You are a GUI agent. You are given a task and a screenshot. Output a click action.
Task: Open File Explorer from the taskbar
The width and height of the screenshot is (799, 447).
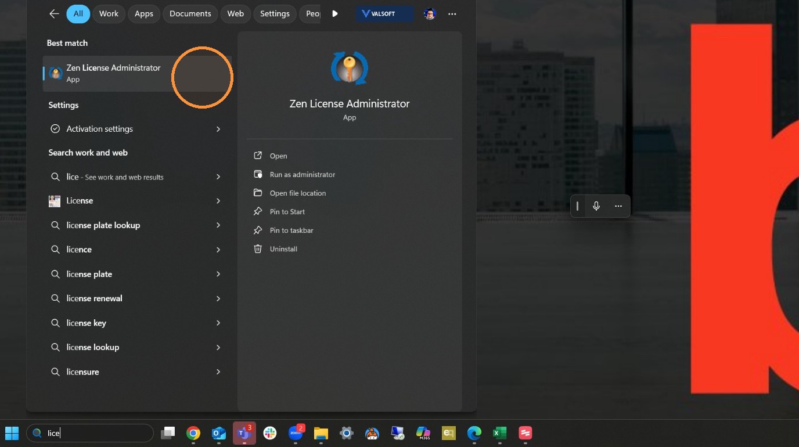321,433
